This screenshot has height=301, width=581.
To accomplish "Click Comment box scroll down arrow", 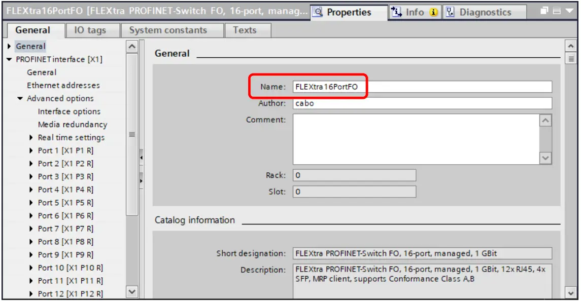I will click(x=545, y=158).
